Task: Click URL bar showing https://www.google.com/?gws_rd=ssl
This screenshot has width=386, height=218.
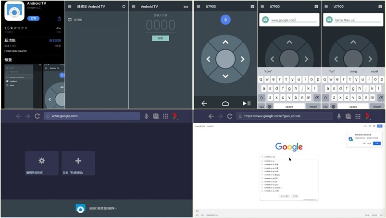Action: pos(284,116)
